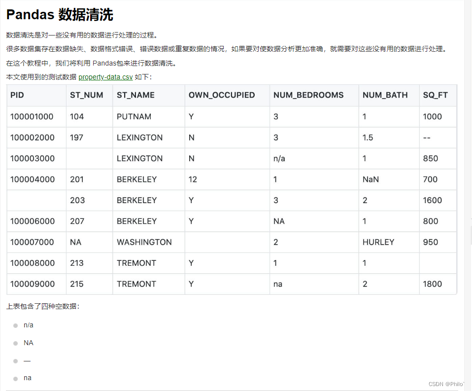The height and width of the screenshot is (391, 472).
Task: Click the 上表包含了四种空数据 sentence
Action: pyautogui.click(x=43, y=306)
